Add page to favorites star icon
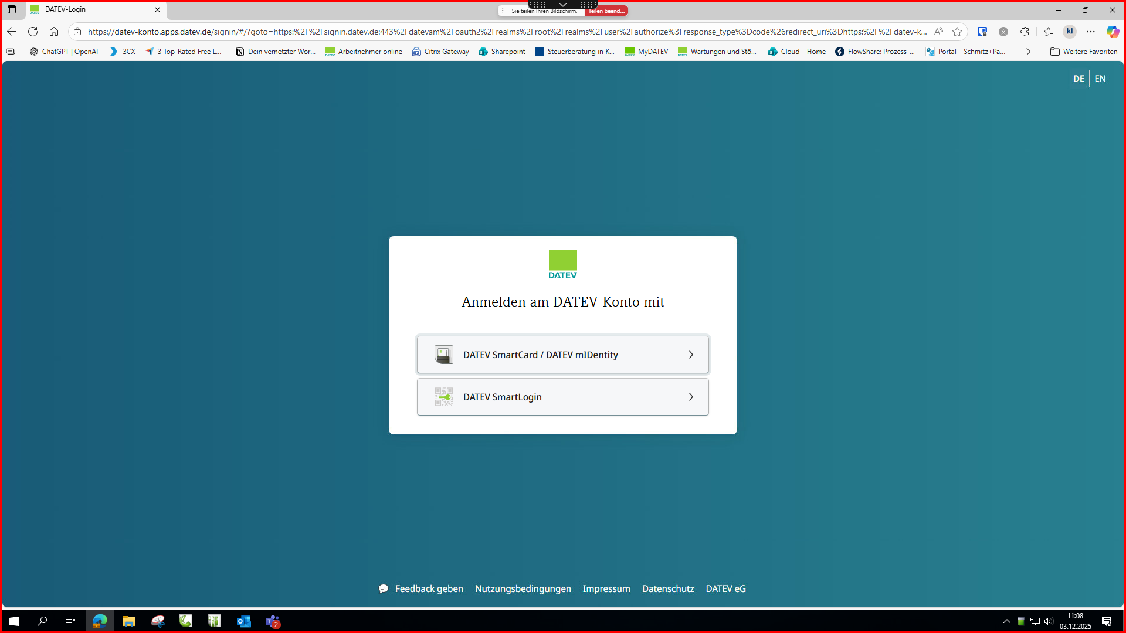 pos(957,32)
